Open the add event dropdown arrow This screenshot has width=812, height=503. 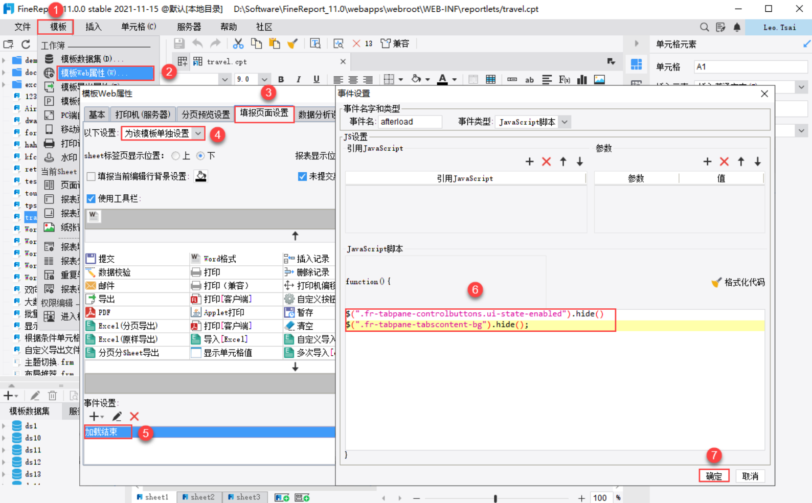102,417
